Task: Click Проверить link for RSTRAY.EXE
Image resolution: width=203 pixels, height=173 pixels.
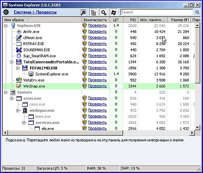Action: click(97, 44)
